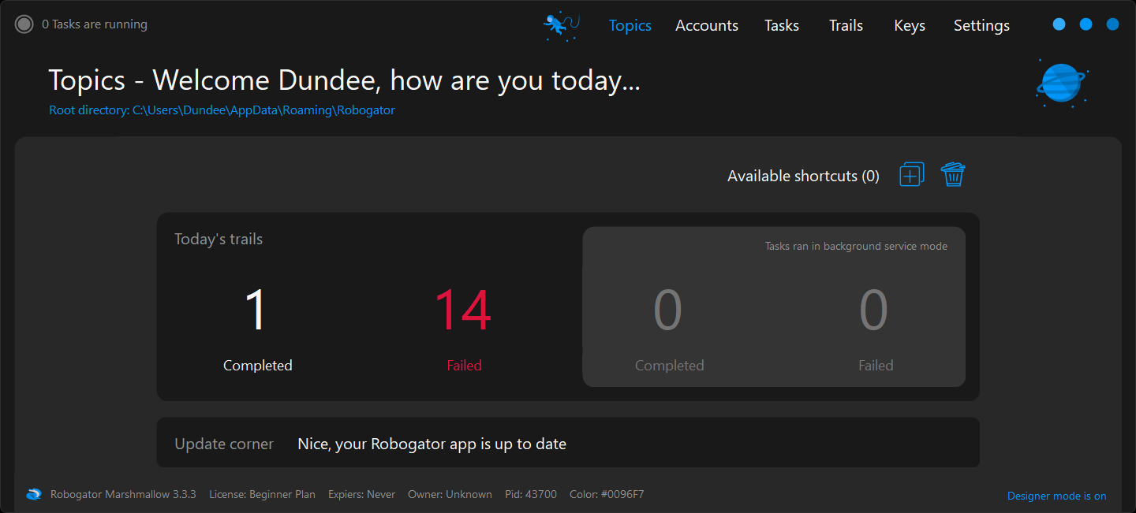Click the middle blue window dot

pyautogui.click(x=1086, y=24)
